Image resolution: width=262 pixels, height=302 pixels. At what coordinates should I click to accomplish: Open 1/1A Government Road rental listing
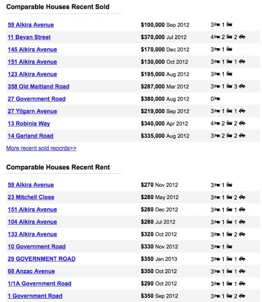[40, 283]
